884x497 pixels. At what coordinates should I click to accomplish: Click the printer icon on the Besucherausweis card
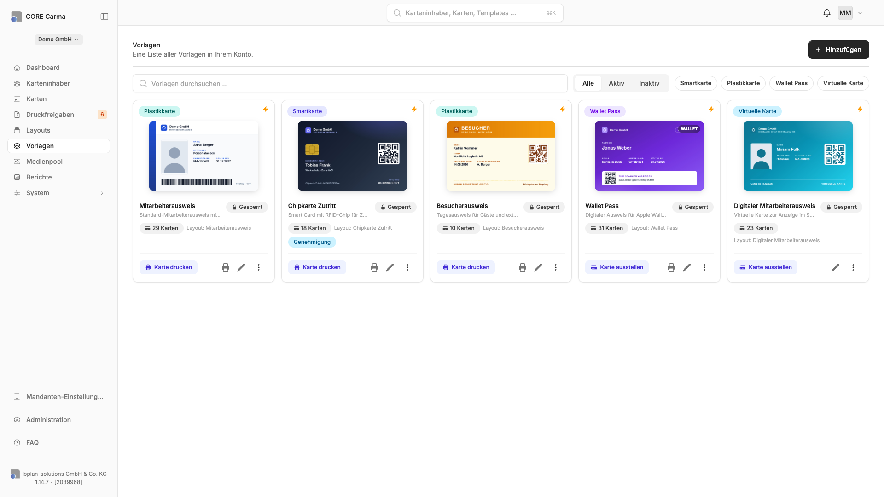tap(523, 267)
